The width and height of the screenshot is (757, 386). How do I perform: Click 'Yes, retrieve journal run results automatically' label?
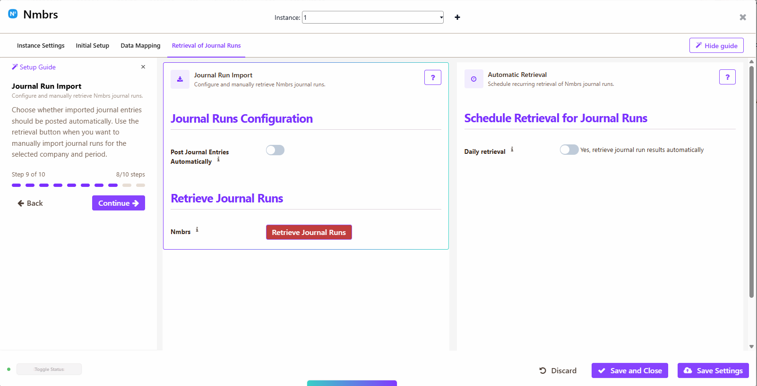tap(642, 150)
